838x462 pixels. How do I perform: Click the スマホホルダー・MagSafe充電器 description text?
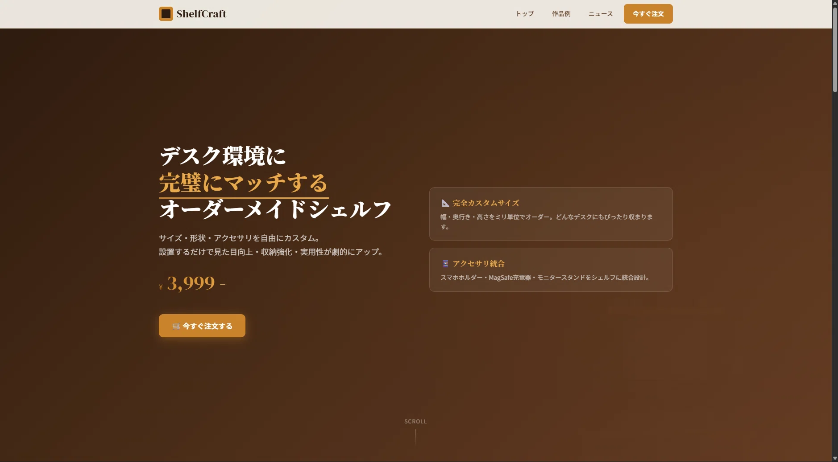(545, 278)
